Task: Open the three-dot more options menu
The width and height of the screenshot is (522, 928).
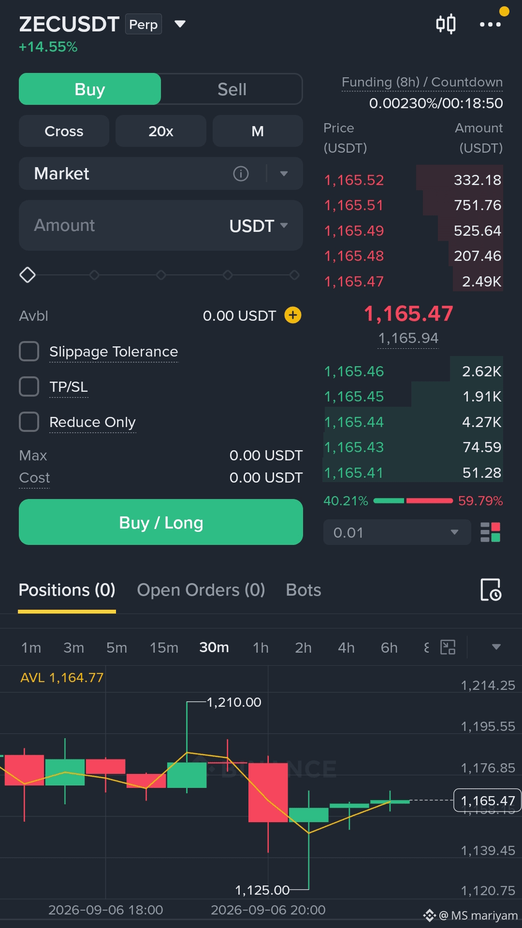Action: pyautogui.click(x=490, y=24)
